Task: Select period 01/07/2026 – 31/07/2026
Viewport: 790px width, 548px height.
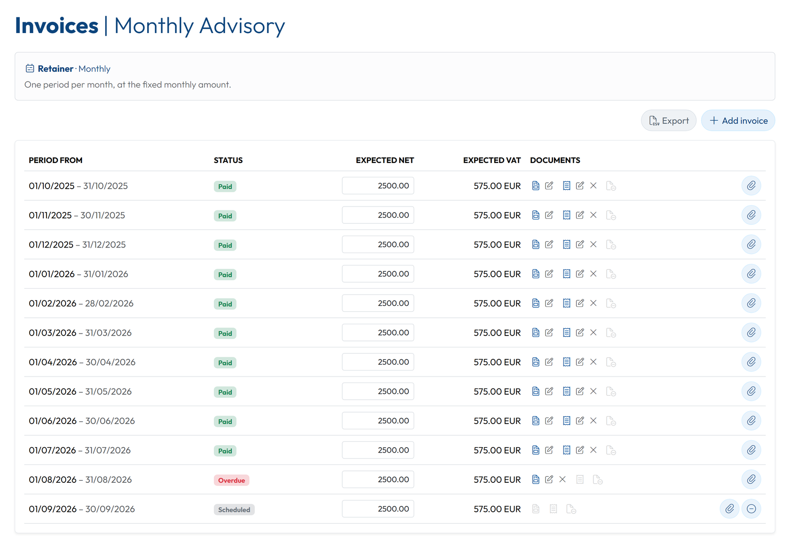Action: point(79,450)
